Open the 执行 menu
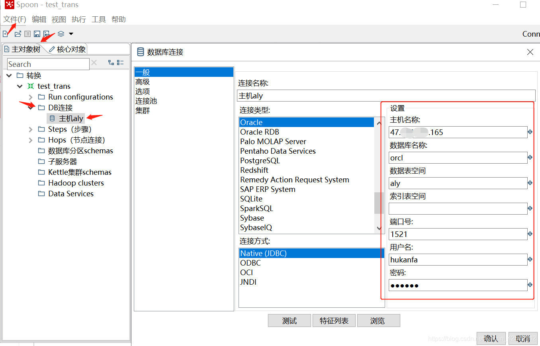 [x=79, y=19]
